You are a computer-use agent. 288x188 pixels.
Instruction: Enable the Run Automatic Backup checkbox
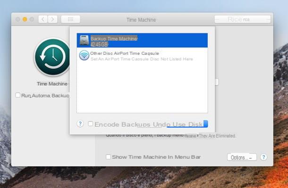[17, 95]
